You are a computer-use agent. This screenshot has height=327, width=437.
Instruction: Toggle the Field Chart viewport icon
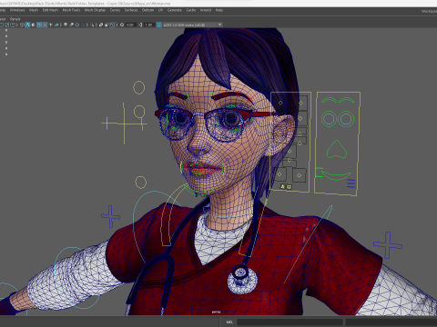point(2,25)
